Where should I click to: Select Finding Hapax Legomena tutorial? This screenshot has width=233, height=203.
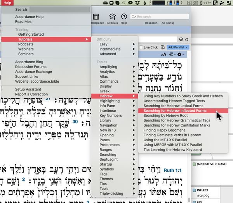coord(183,130)
